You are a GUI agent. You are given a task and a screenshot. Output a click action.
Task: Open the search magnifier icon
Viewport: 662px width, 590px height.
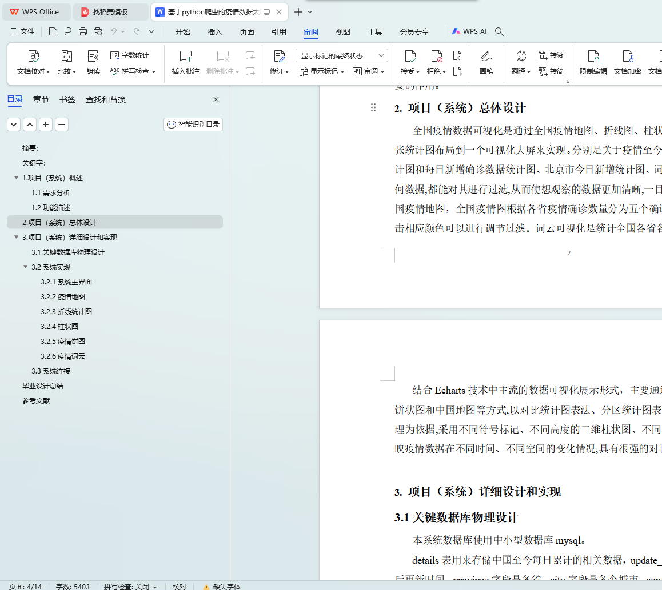coord(499,31)
